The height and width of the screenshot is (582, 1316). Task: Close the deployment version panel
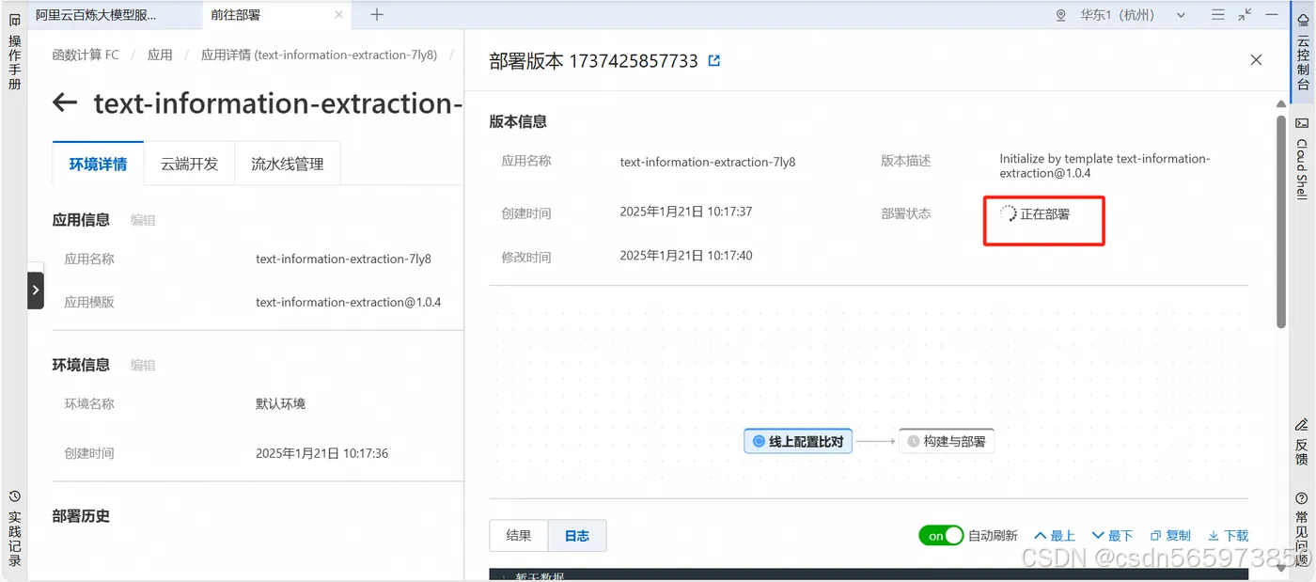1256,60
